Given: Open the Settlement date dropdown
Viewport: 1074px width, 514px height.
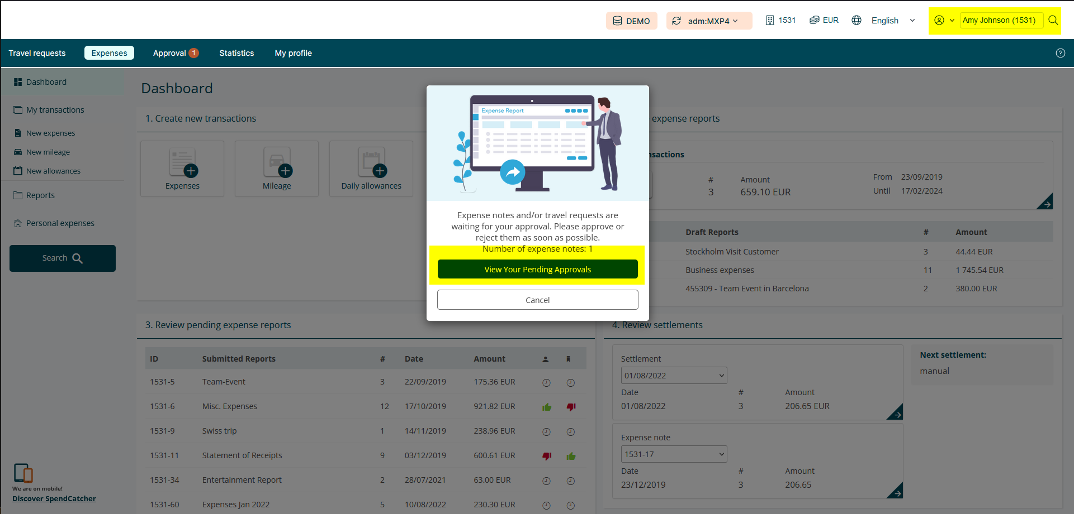Looking at the screenshot, I should click(674, 376).
